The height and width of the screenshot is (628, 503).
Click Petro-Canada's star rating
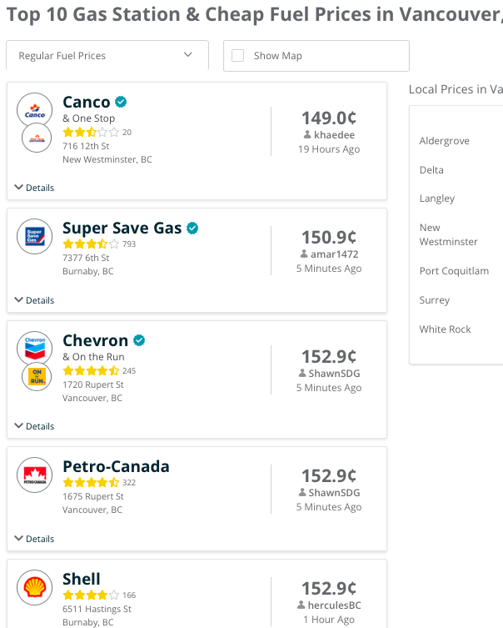point(91,482)
